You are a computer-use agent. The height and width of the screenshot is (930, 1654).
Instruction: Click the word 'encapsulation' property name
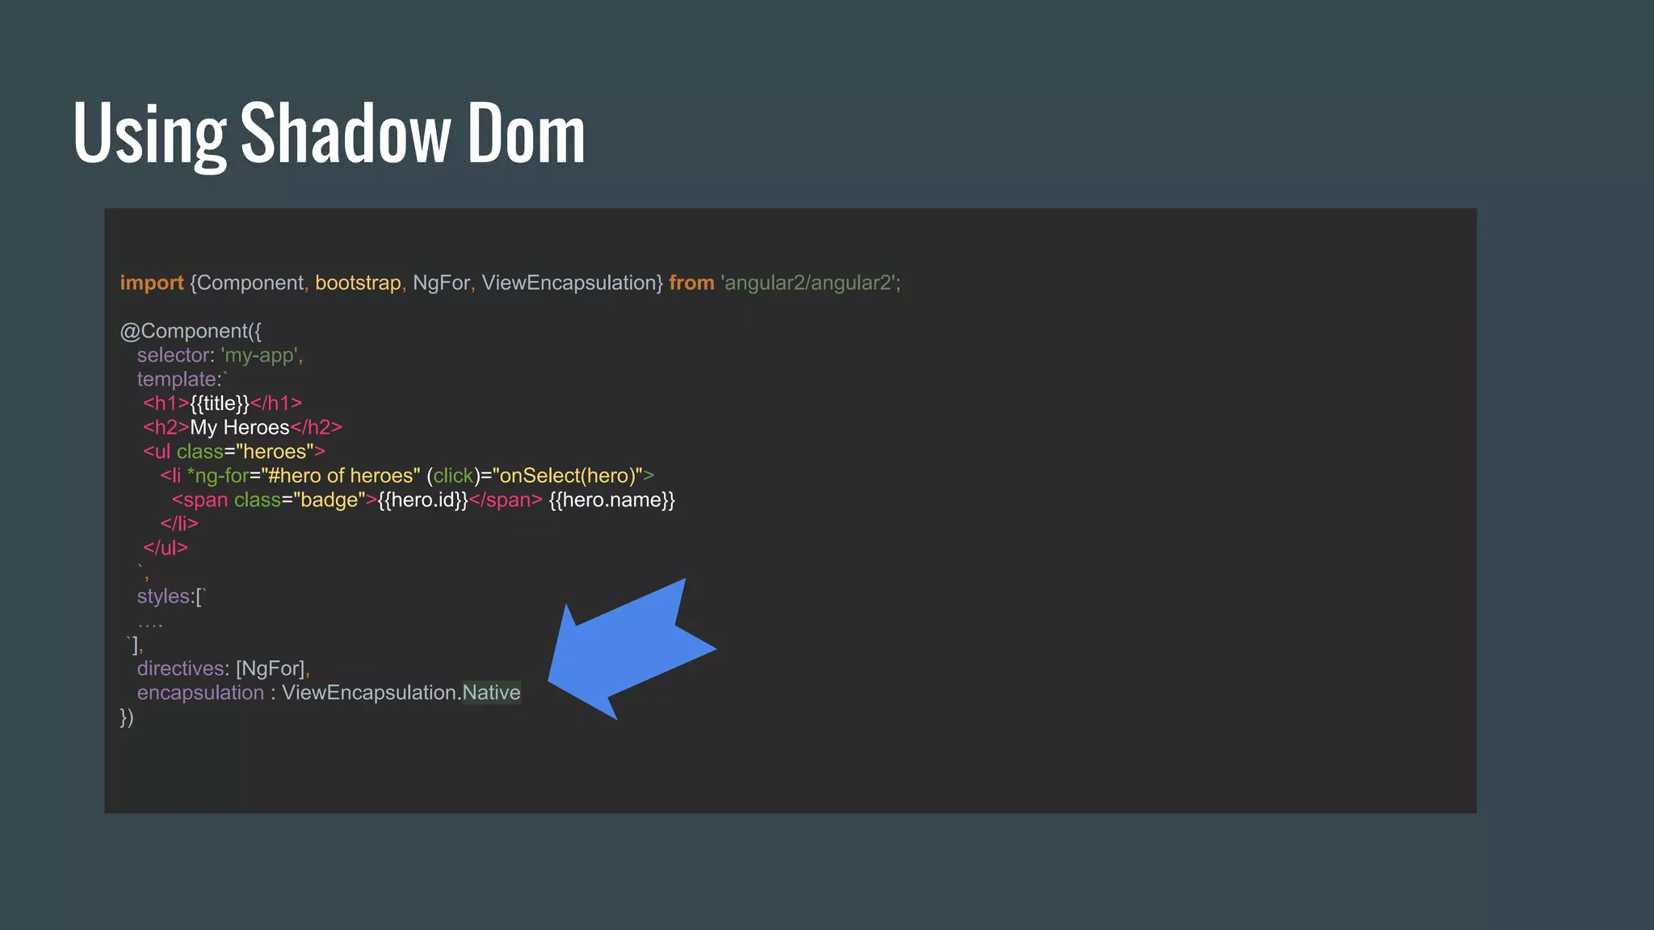(x=200, y=693)
